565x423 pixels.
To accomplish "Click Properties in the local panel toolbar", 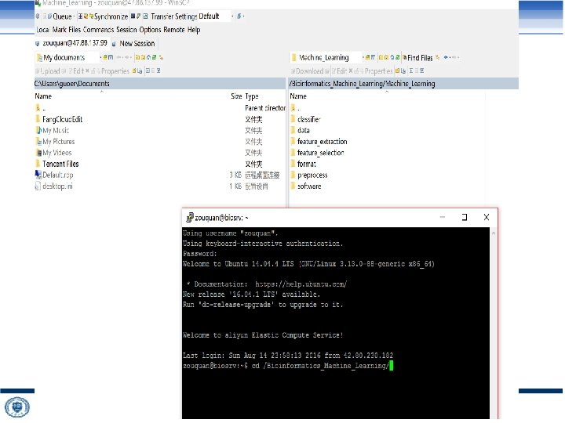I will point(113,70).
